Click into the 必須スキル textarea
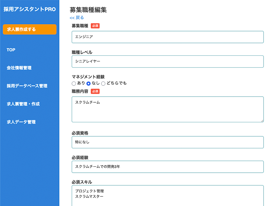 [168, 196]
